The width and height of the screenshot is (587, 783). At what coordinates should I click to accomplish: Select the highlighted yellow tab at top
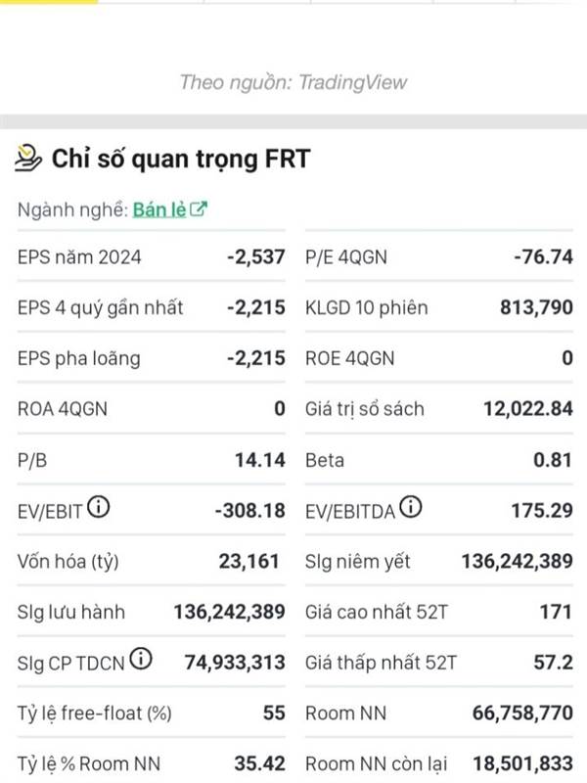(x=49, y=2)
